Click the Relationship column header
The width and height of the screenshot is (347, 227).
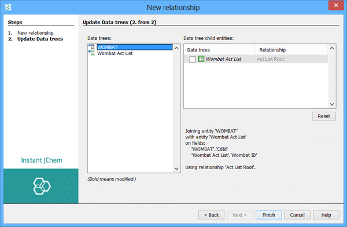291,50
